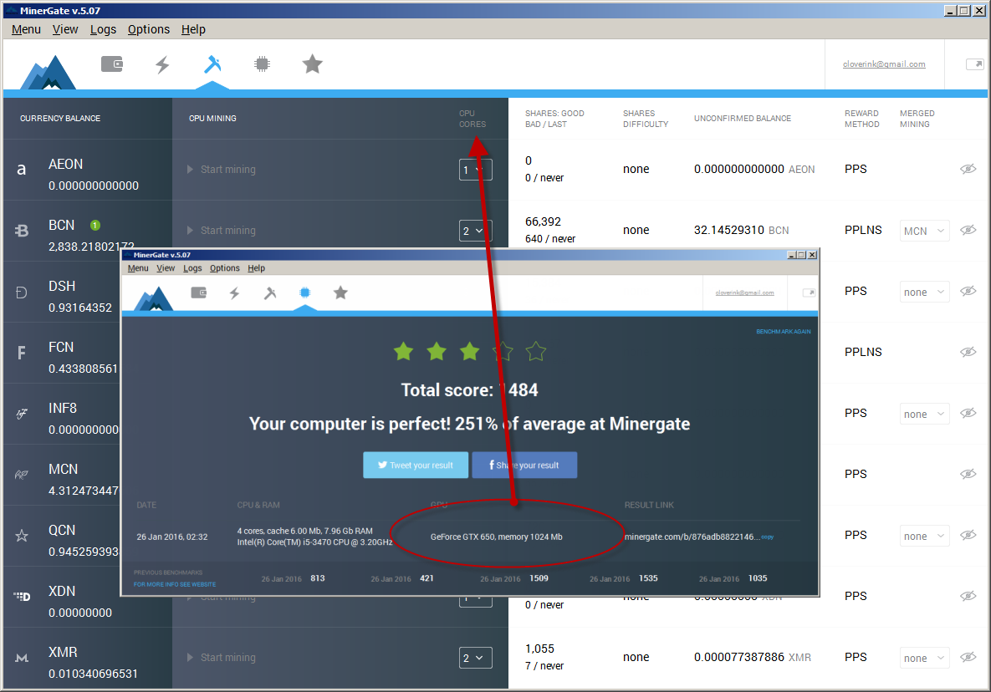Open Help menu in main window

pyautogui.click(x=193, y=30)
